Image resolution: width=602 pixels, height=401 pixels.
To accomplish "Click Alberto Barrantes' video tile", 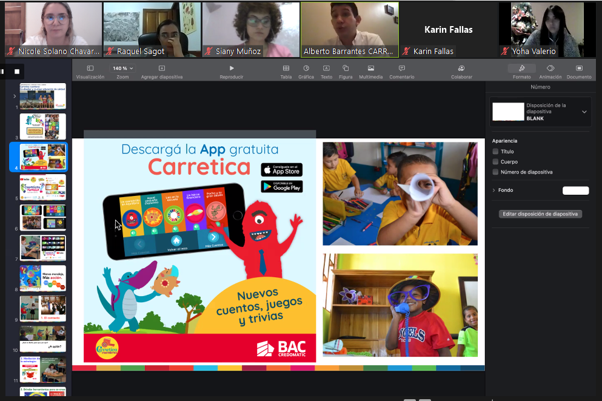I will (350, 30).
